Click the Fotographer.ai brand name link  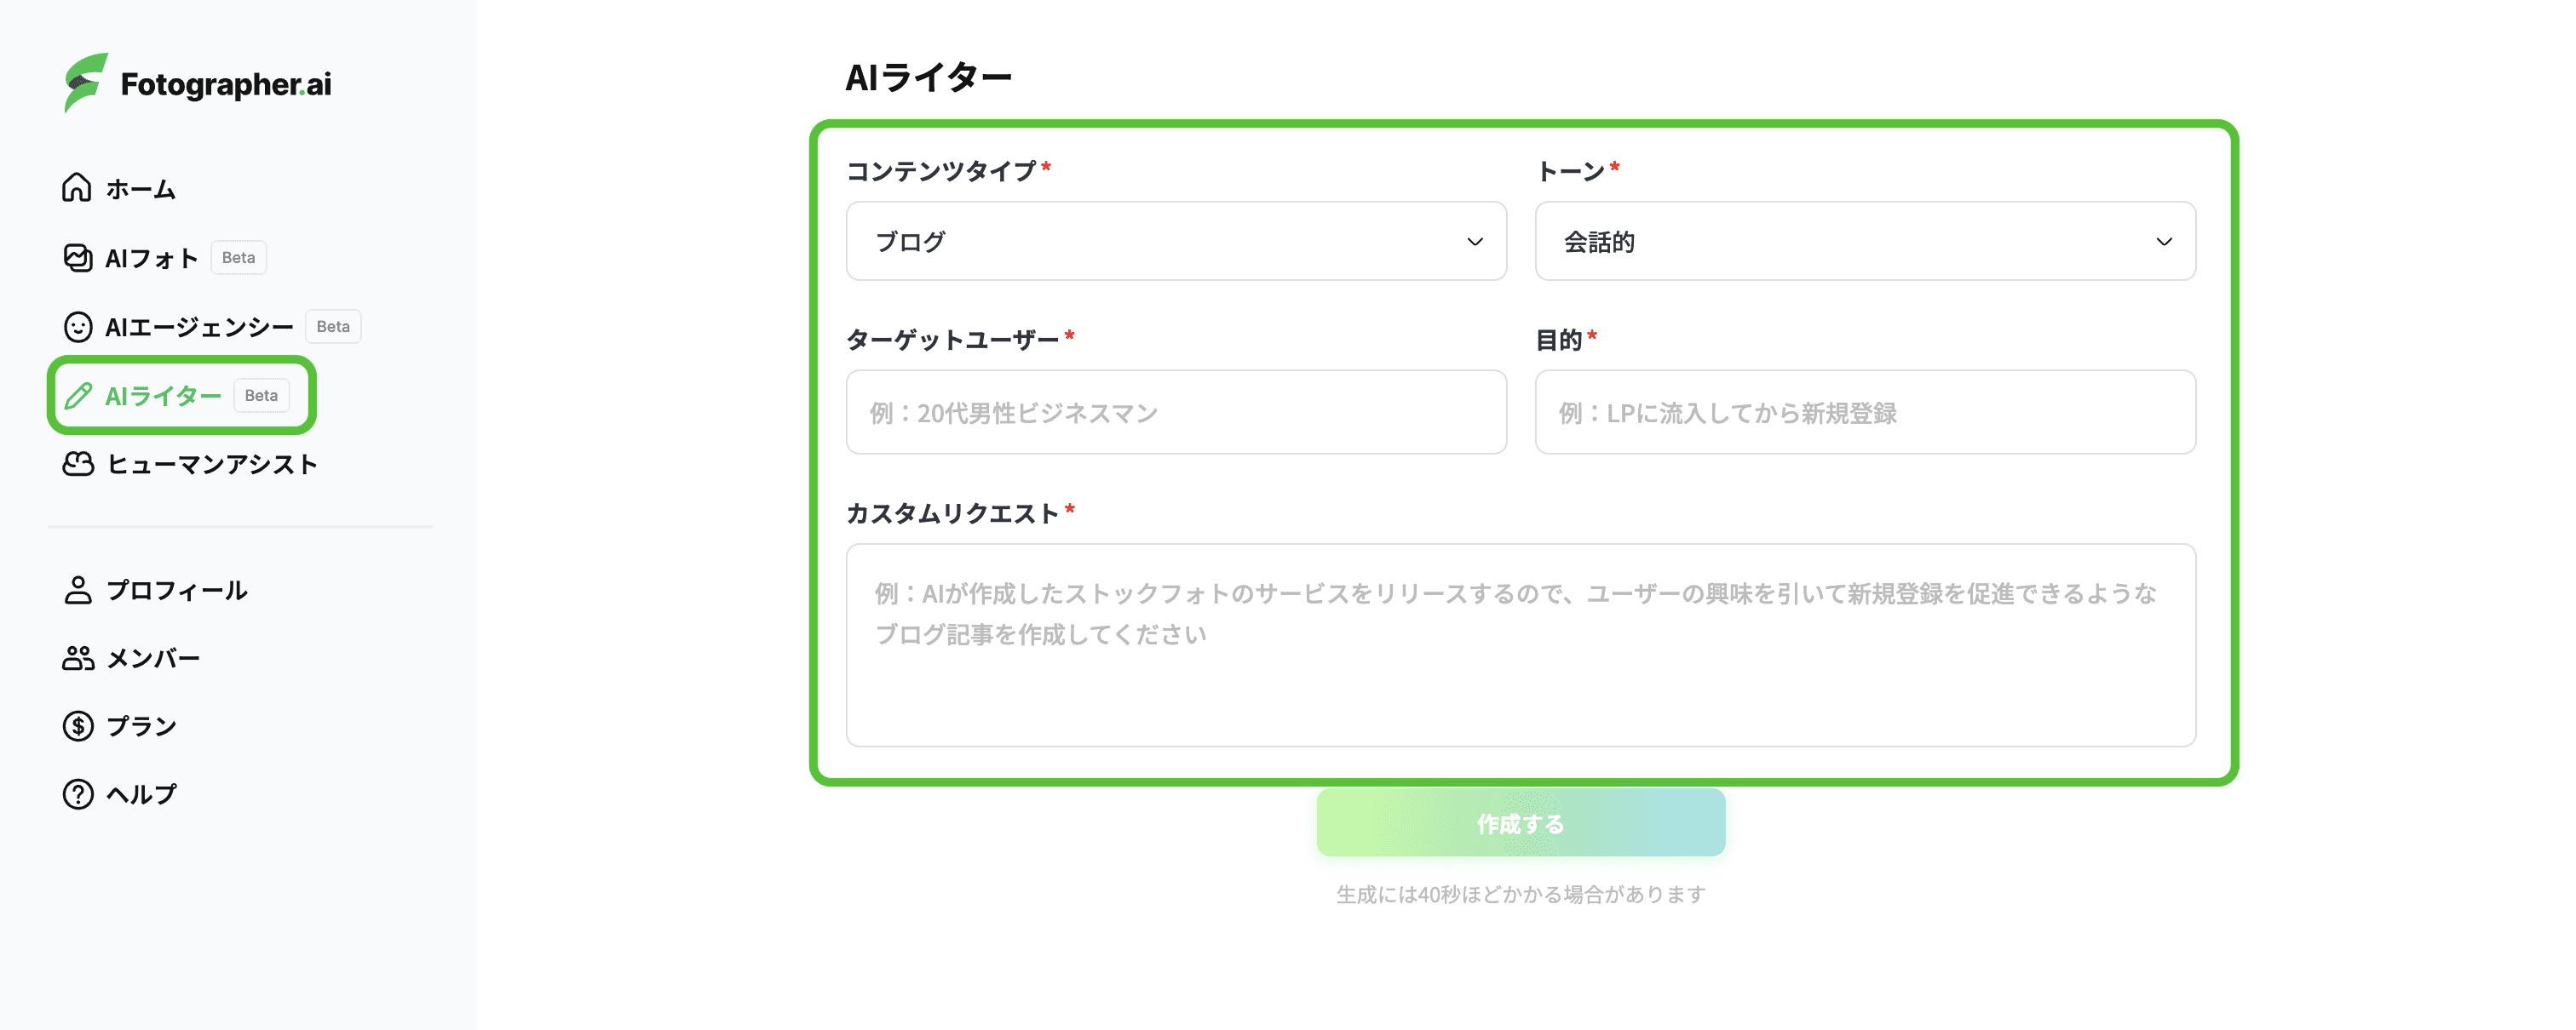tap(226, 84)
